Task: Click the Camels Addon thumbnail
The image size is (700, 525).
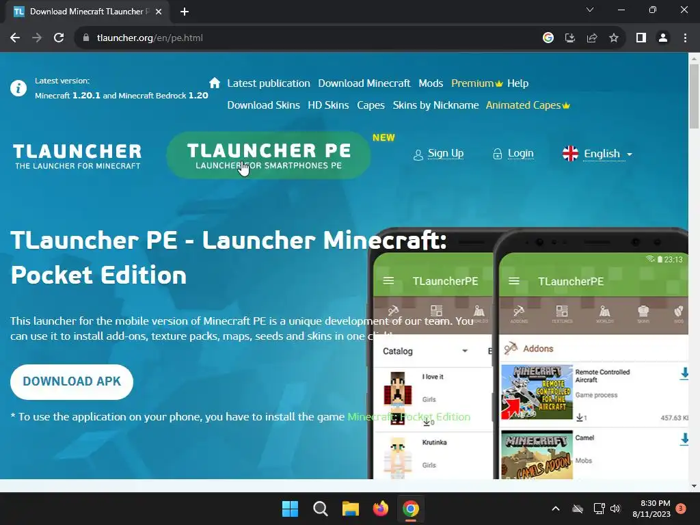Action: click(x=537, y=455)
